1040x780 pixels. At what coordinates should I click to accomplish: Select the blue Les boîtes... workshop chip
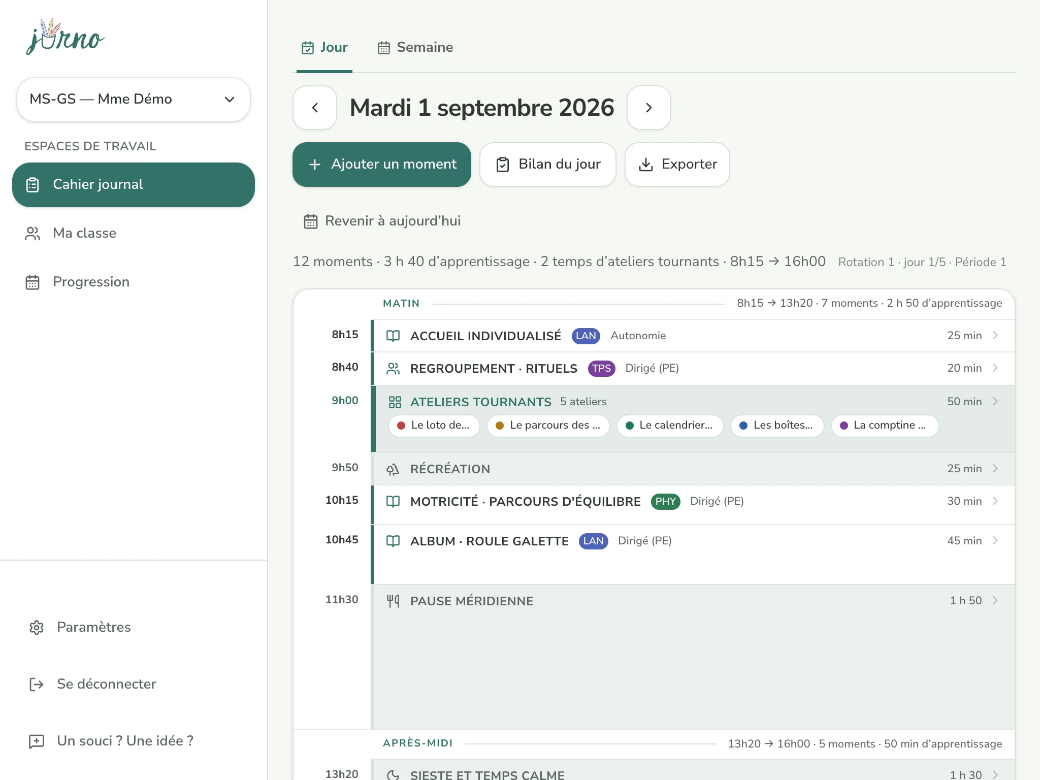777,426
